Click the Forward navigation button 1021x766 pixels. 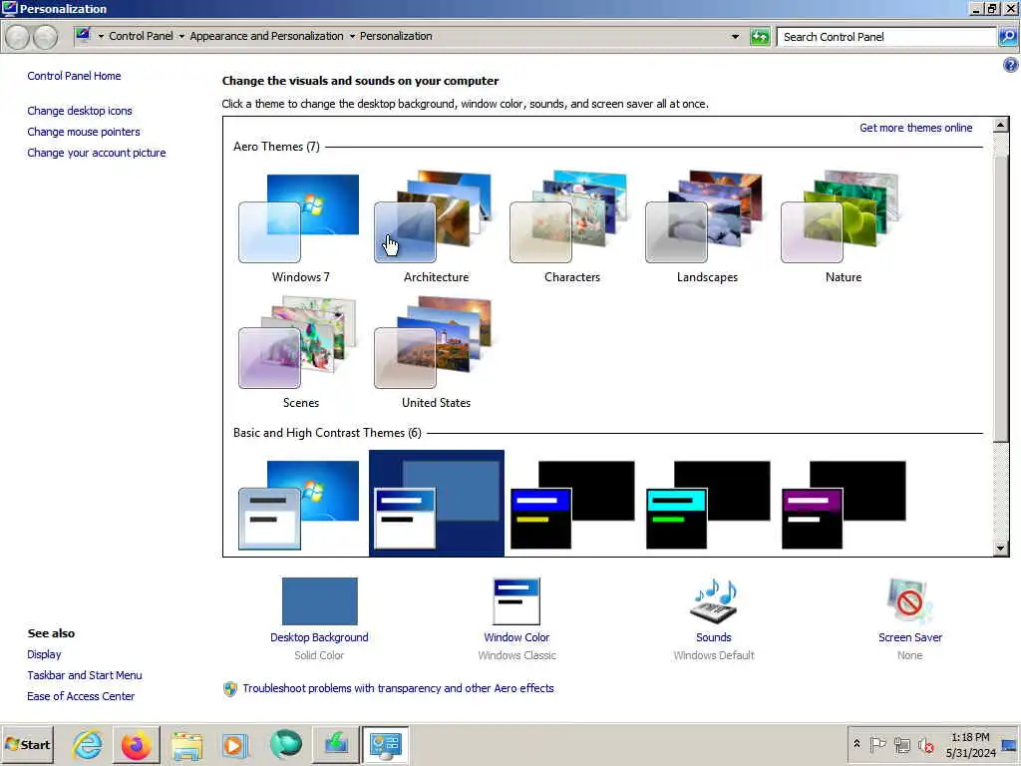coord(44,37)
